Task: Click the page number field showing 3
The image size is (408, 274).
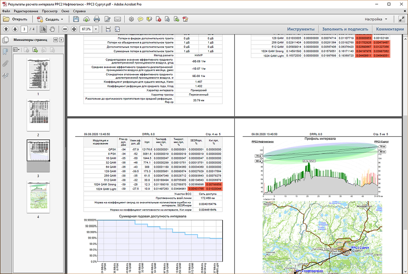Action: click(24, 29)
